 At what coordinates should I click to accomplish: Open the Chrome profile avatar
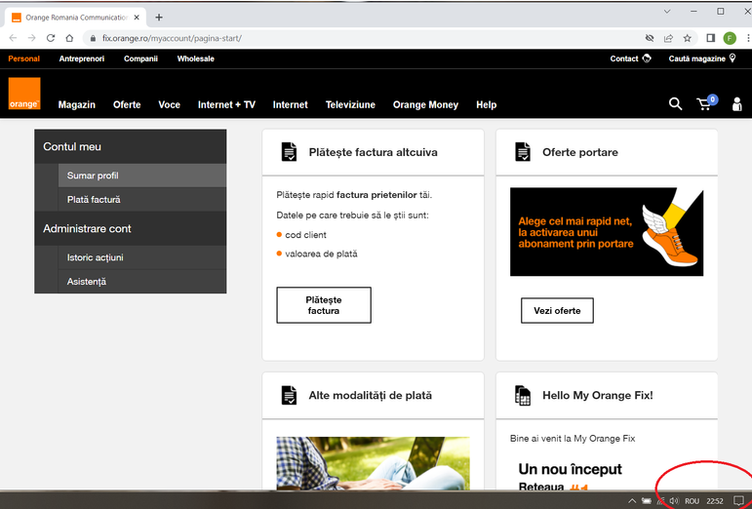pos(729,38)
